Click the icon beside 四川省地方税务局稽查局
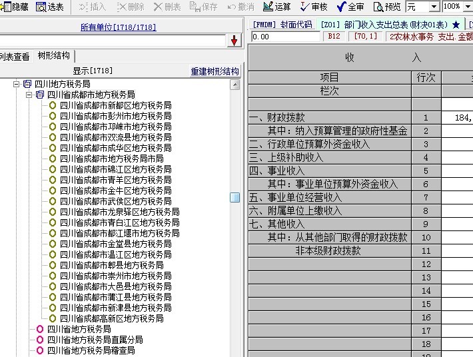The height and width of the screenshot is (357, 473). pos(40,350)
